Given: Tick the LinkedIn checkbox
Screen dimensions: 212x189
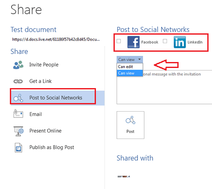Looking at the screenshot, I should point(165,41).
